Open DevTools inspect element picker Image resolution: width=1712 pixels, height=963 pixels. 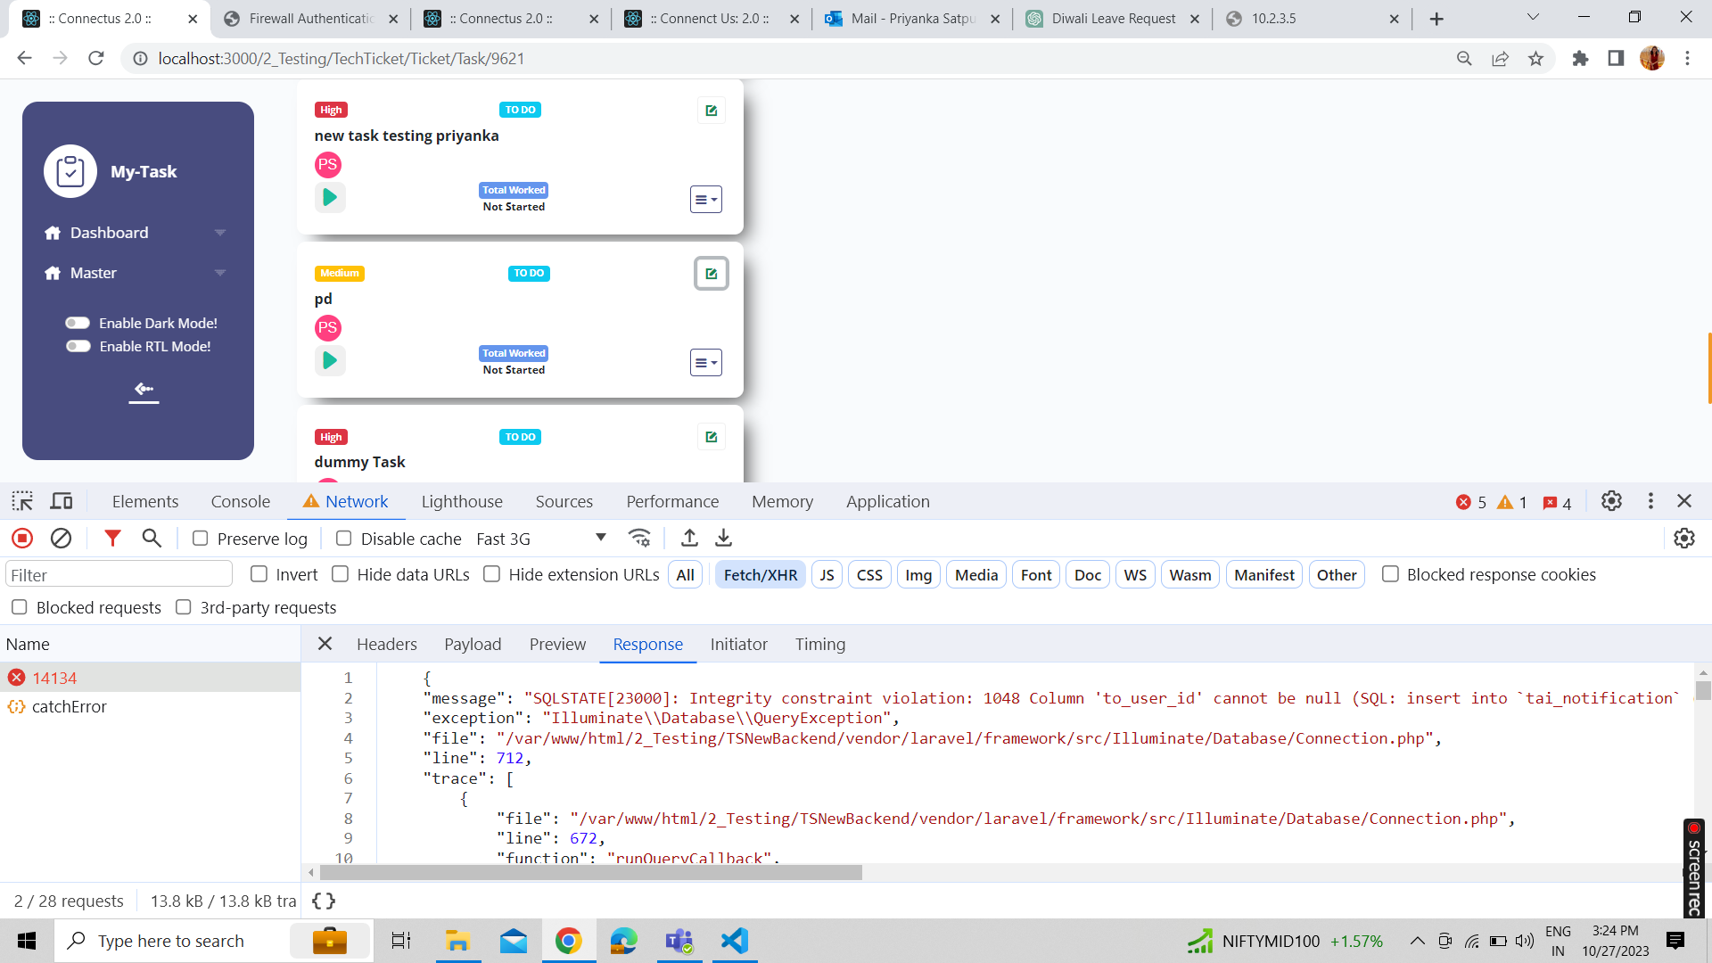pos(22,501)
